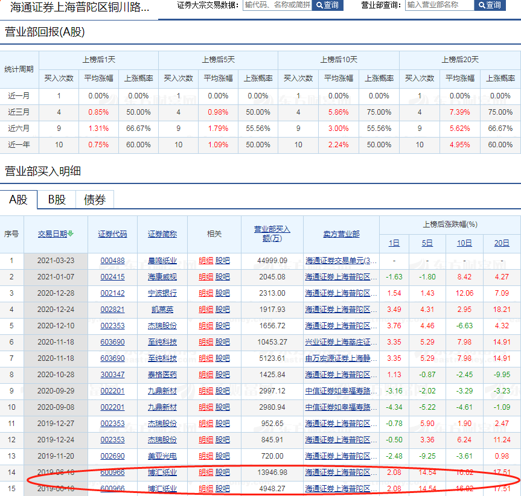Open 明细 for the 泰格医药 row
521x496 pixels.
[206, 375]
